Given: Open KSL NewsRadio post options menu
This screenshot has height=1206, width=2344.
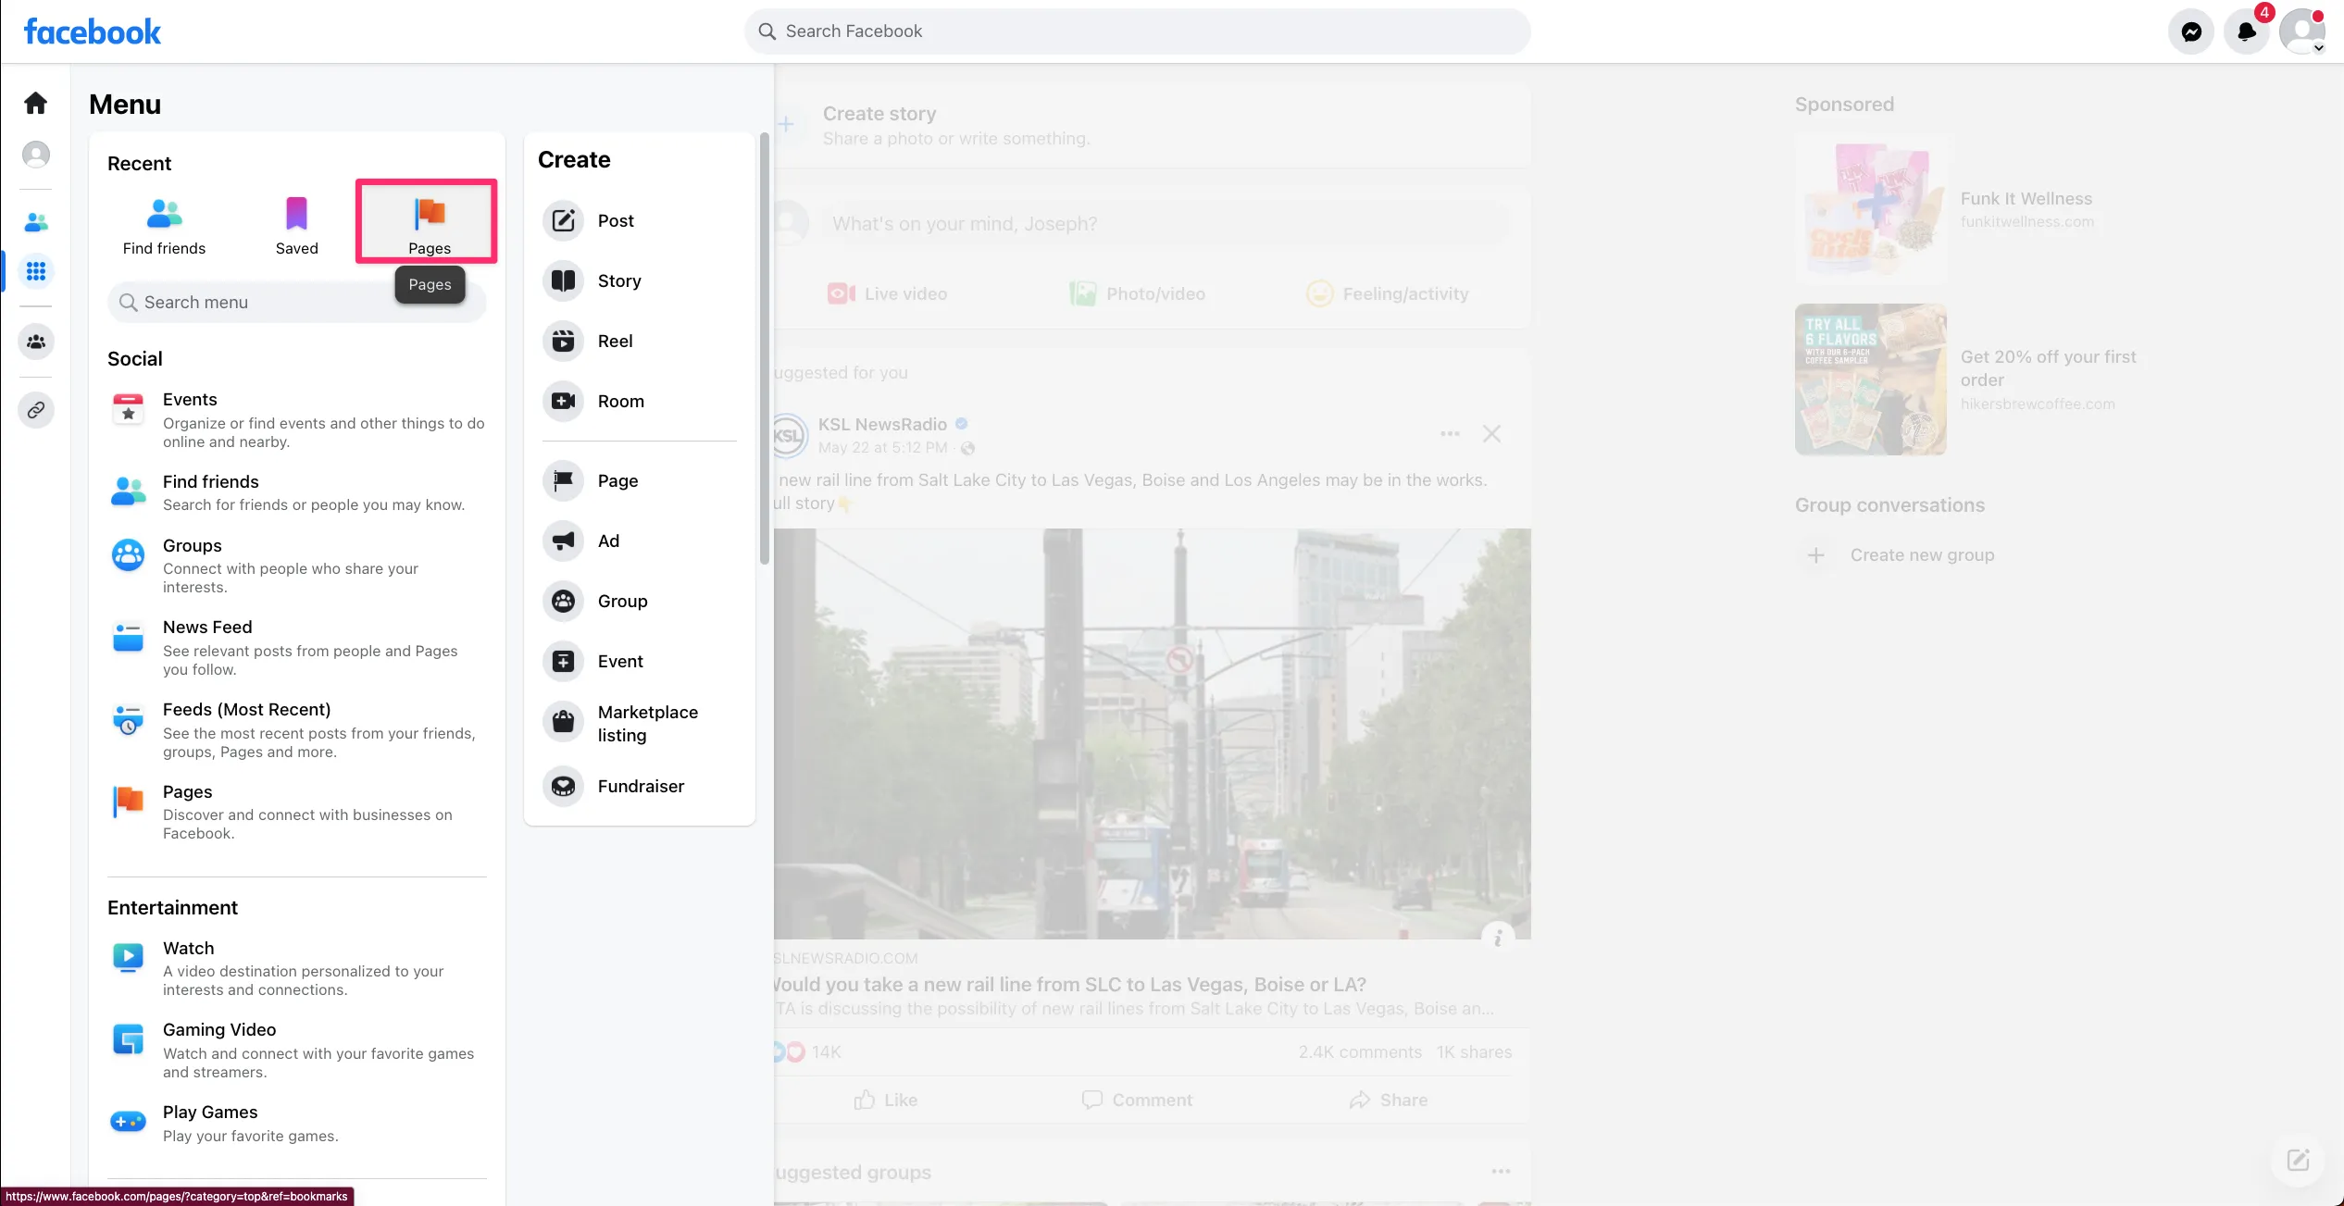Looking at the screenshot, I should coord(1450,434).
